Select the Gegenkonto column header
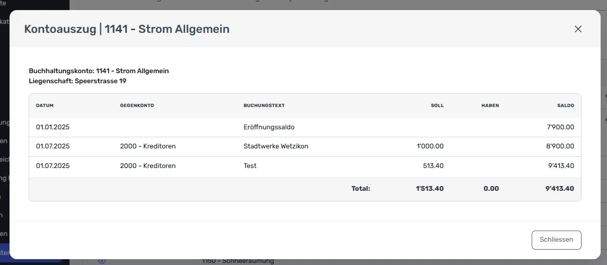The width and height of the screenshot is (607, 265). 137,105
